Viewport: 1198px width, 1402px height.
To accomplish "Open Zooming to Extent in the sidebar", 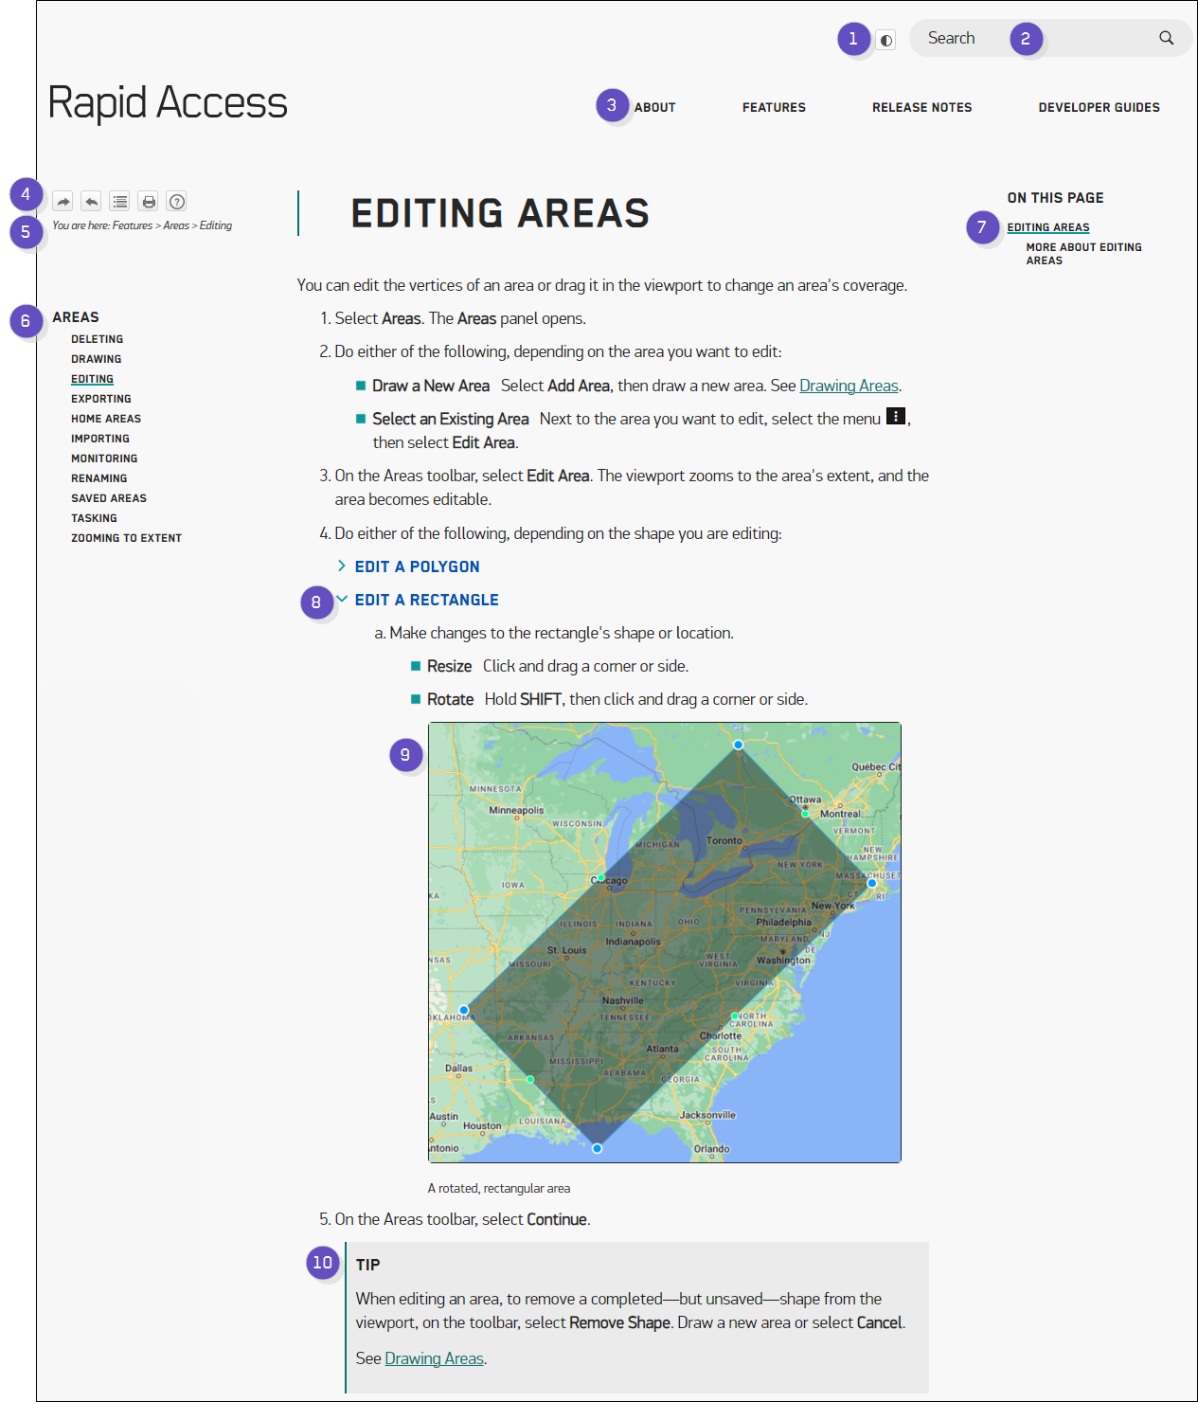I will pyautogui.click(x=126, y=538).
